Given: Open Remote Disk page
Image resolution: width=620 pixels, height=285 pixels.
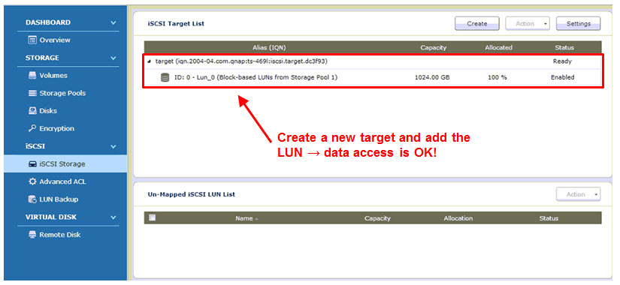Looking at the screenshot, I should [59, 235].
